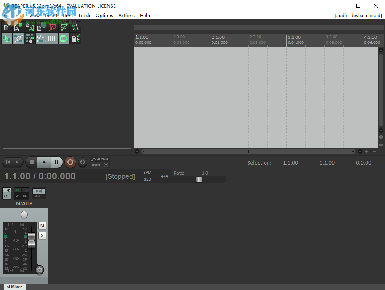Click the selection start value 1.1.00
385x290 pixels.
(290, 163)
